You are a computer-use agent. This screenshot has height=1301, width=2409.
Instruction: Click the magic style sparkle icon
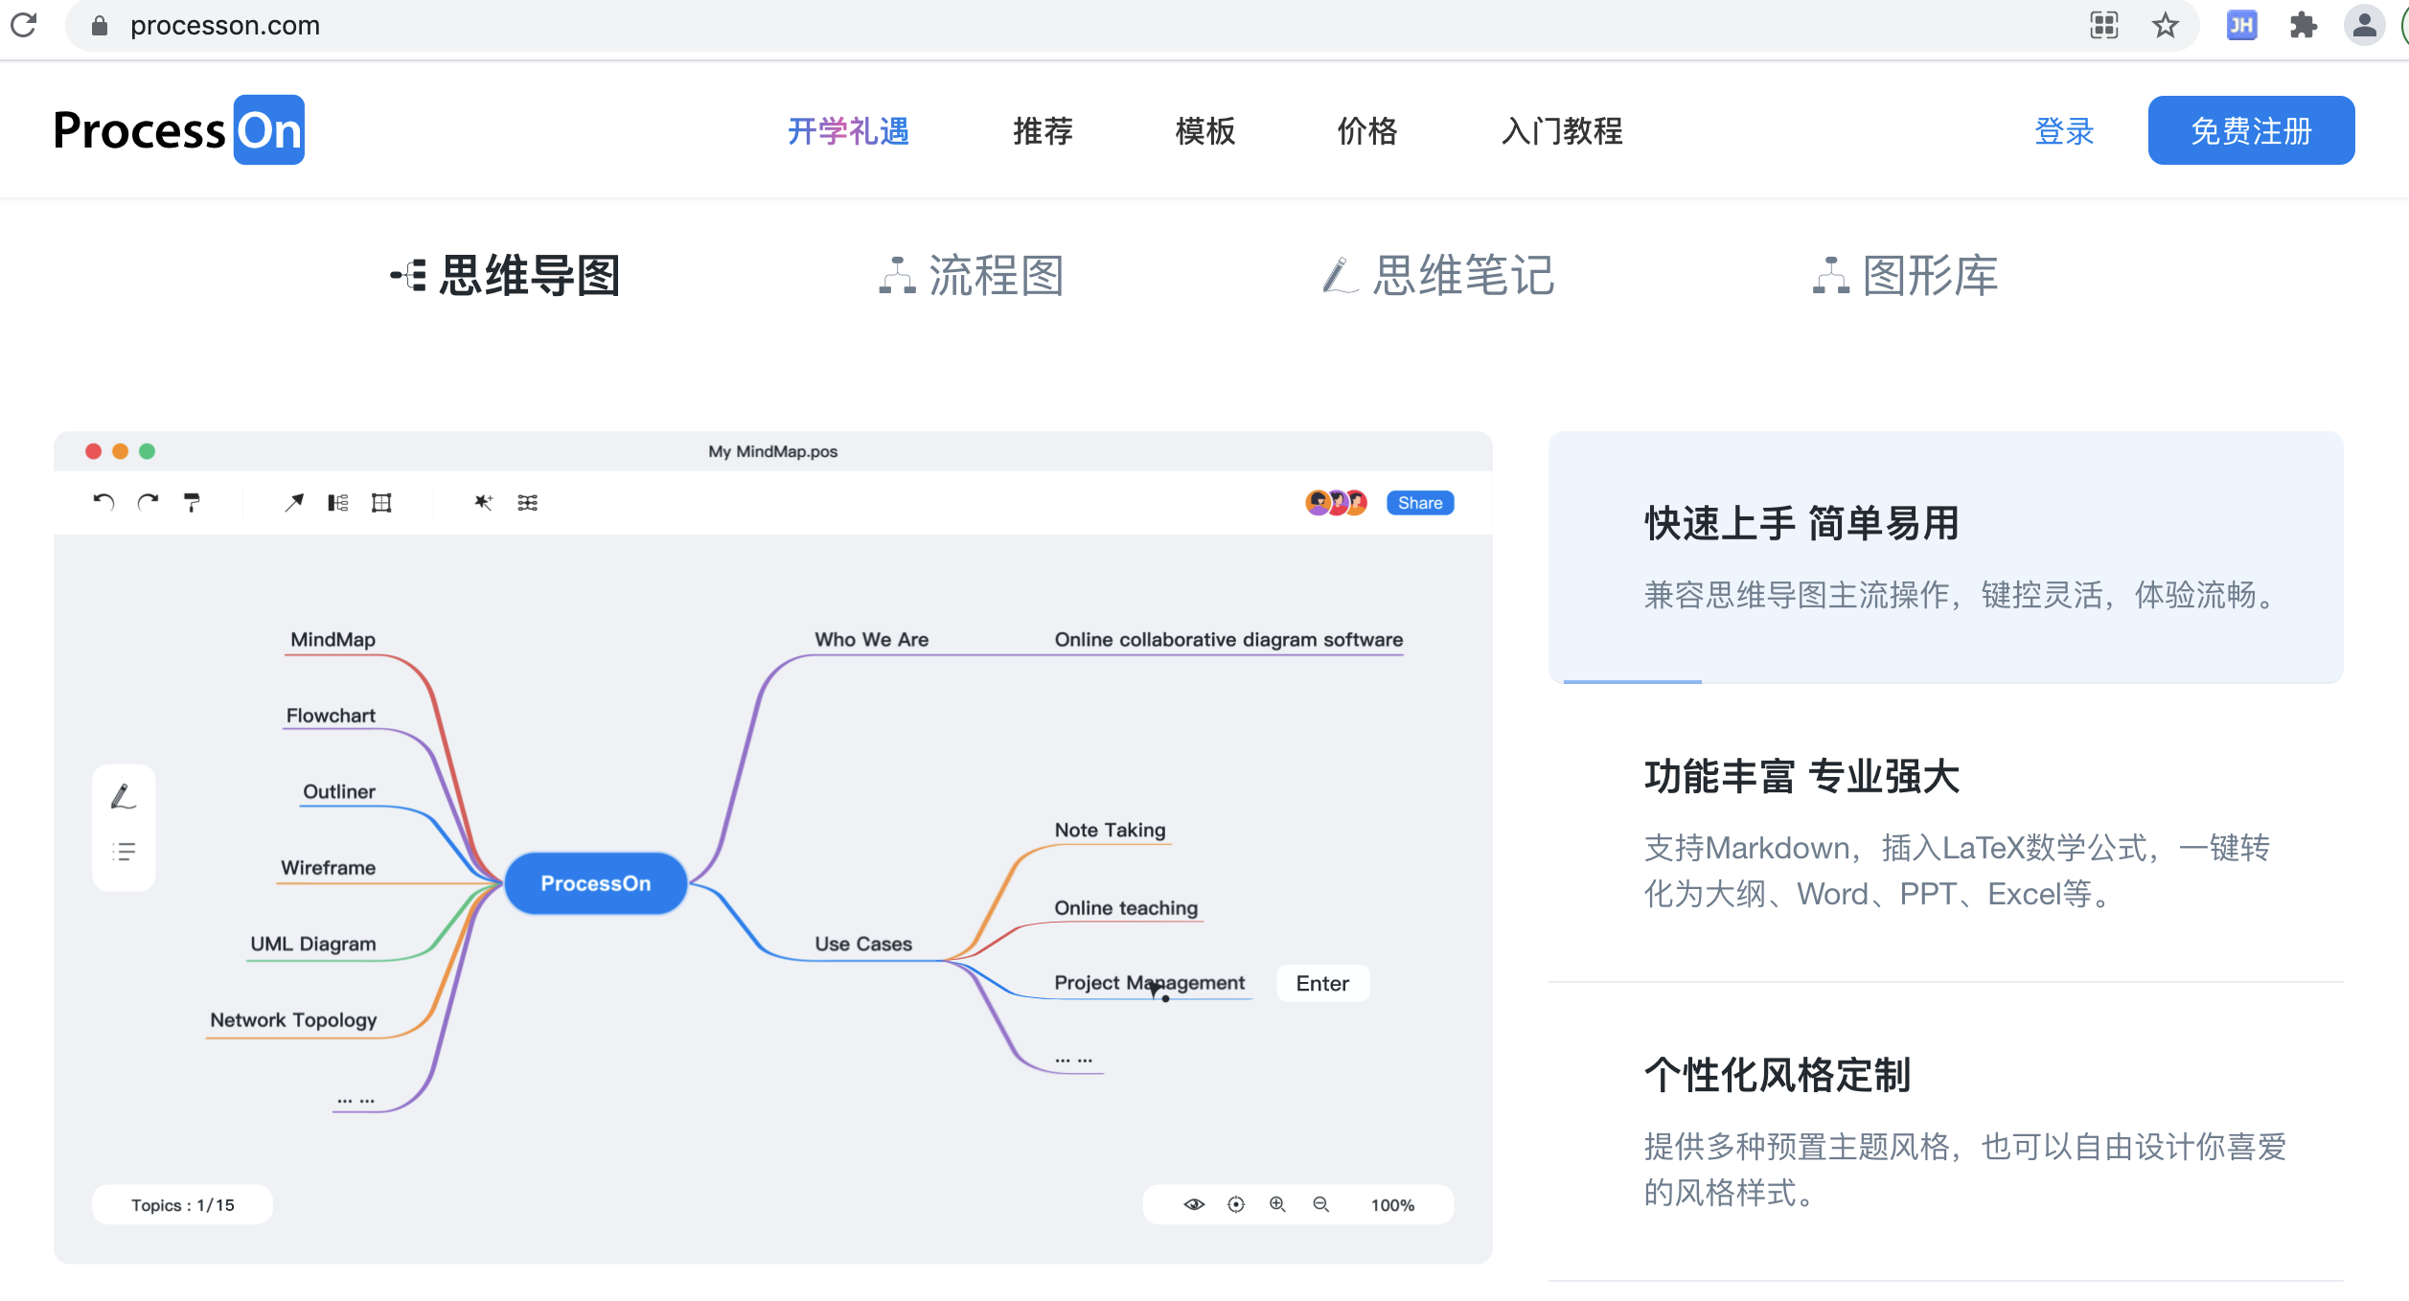pyautogui.click(x=484, y=502)
